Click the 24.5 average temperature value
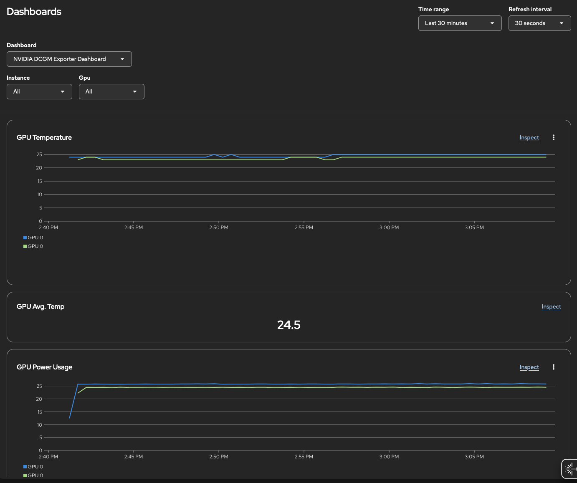Image resolution: width=577 pixels, height=483 pixels. (289, 325)
